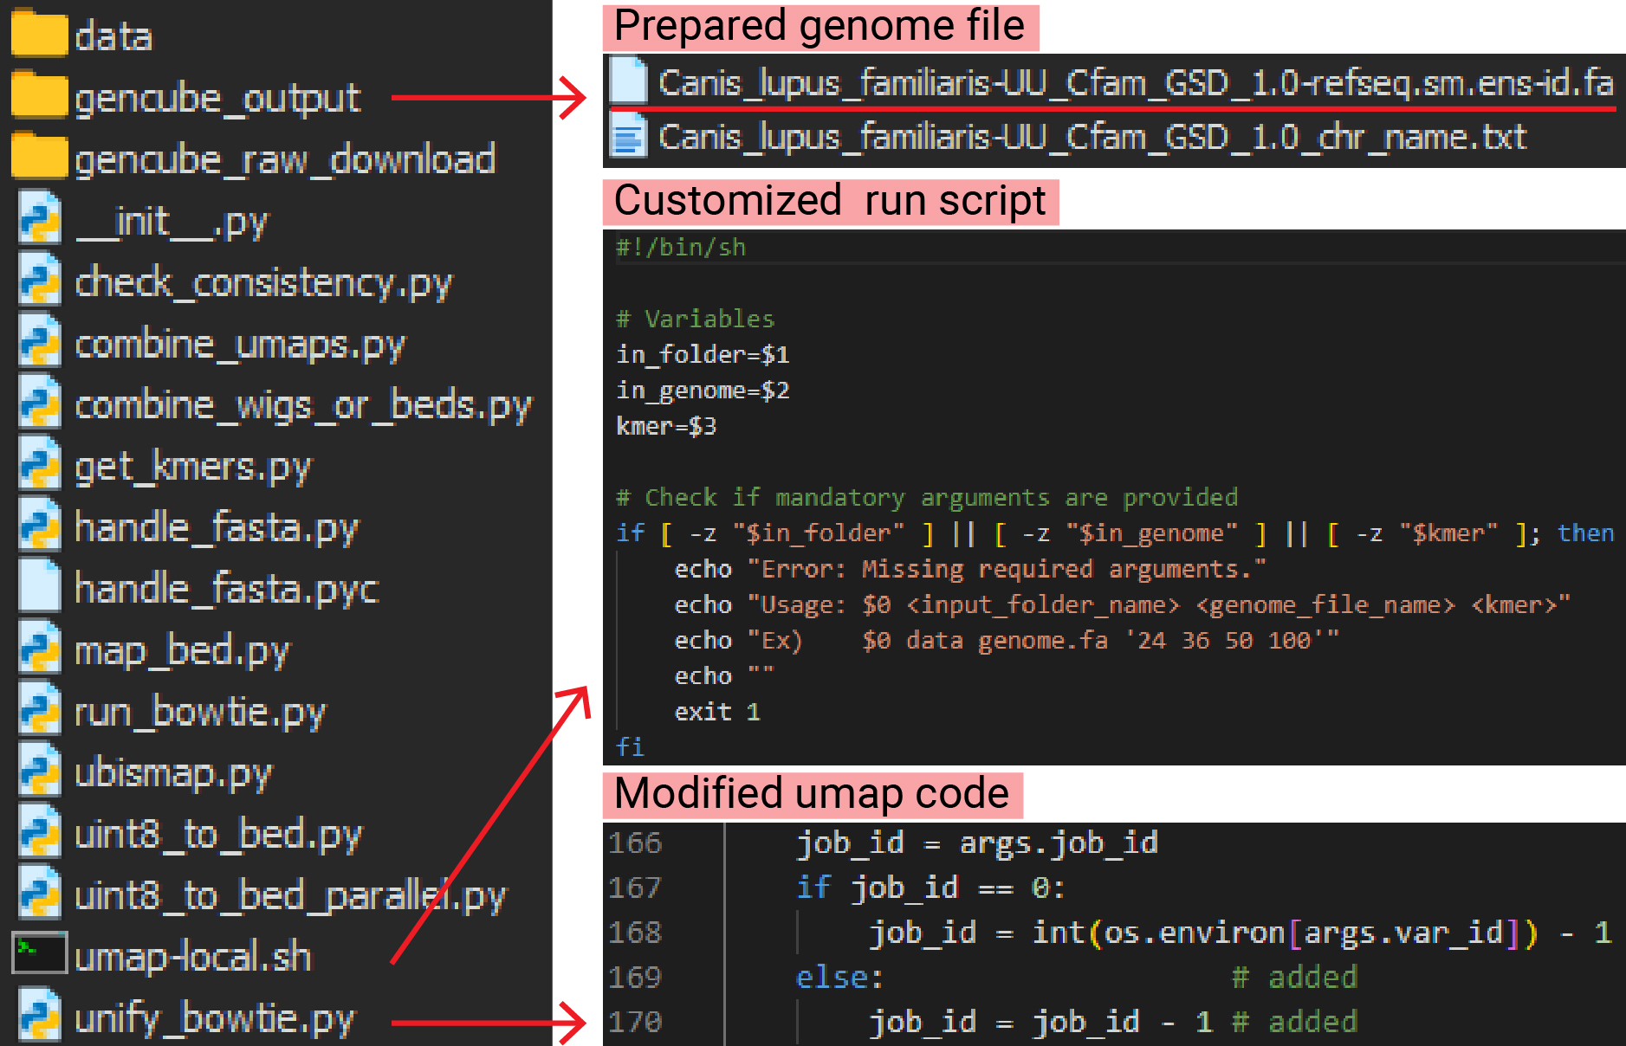Select the map_bed.py file name
Viewport: 1626px width, 1046px height.
pos(182,653)
